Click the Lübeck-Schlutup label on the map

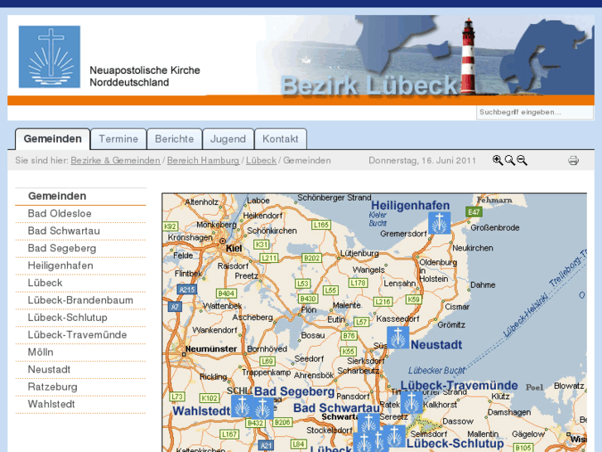(455, 443)
